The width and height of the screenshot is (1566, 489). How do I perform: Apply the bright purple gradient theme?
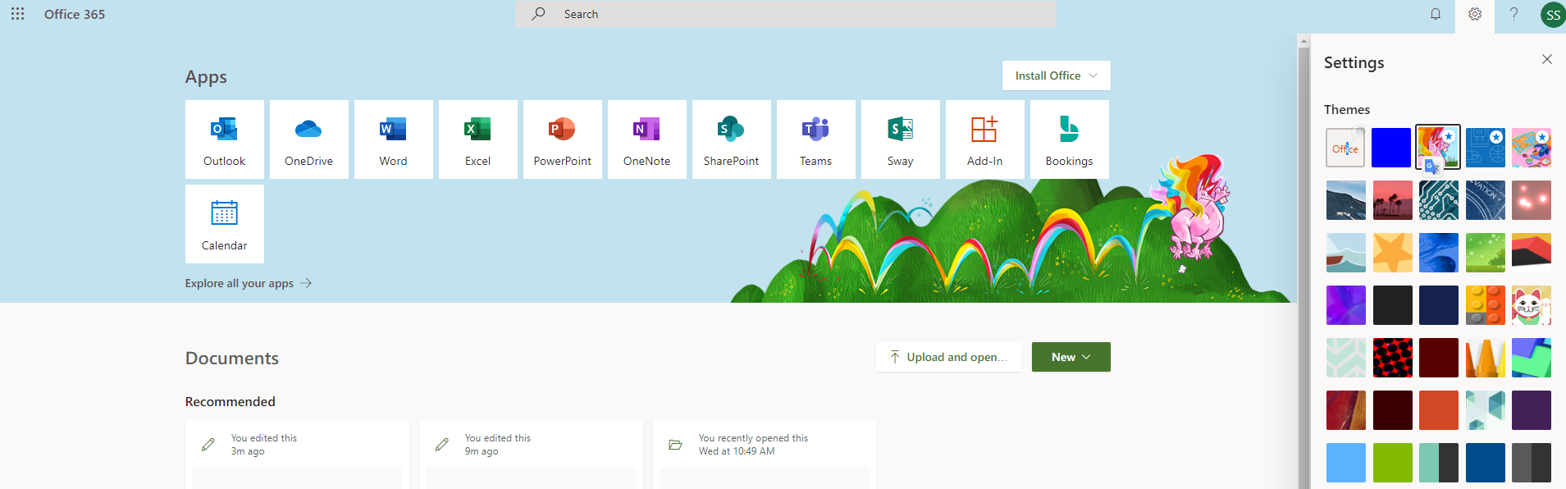point(1346,305)
